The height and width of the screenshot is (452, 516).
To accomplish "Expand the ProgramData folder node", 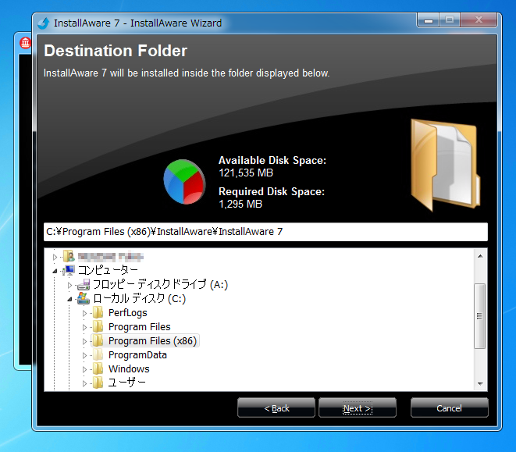I will (x=84, y=355).
